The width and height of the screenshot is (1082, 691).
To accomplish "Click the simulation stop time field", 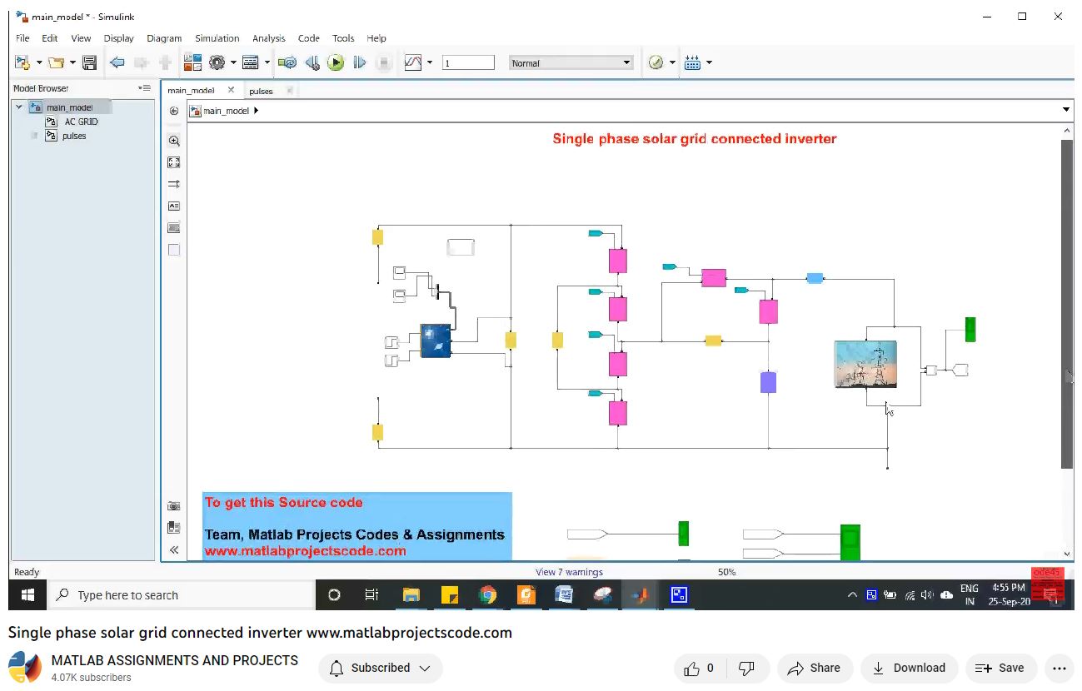I will (x=468, y=62).
